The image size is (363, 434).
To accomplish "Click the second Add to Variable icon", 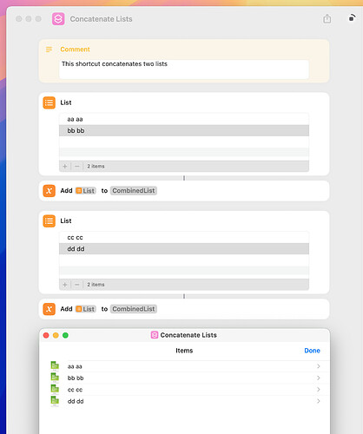I will pos(49,309).
